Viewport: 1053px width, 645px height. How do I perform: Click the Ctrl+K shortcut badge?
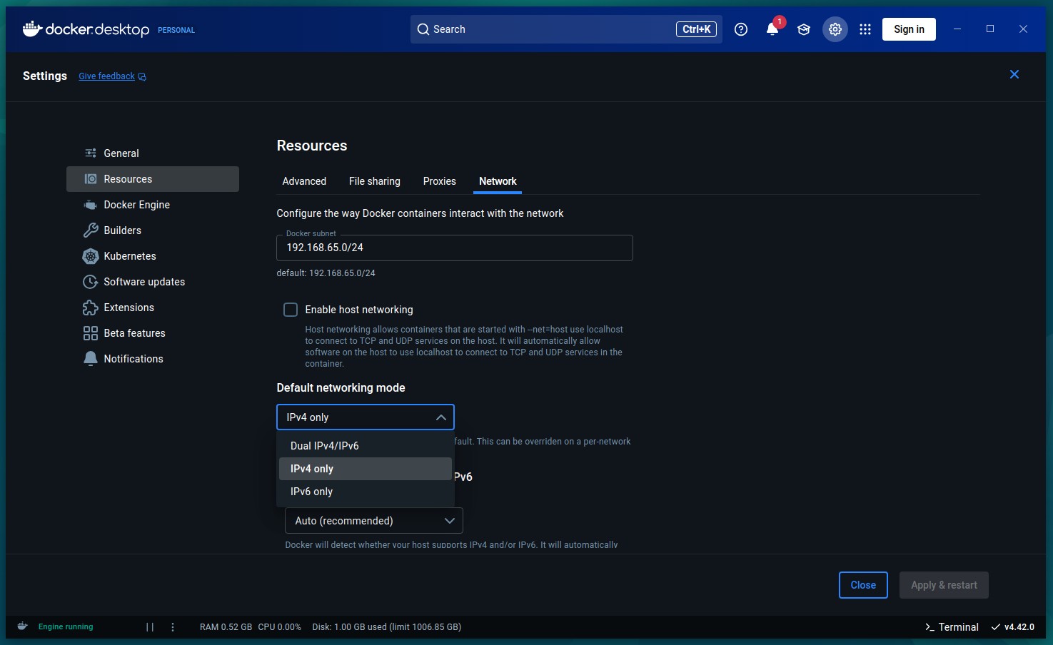point(696,29)
